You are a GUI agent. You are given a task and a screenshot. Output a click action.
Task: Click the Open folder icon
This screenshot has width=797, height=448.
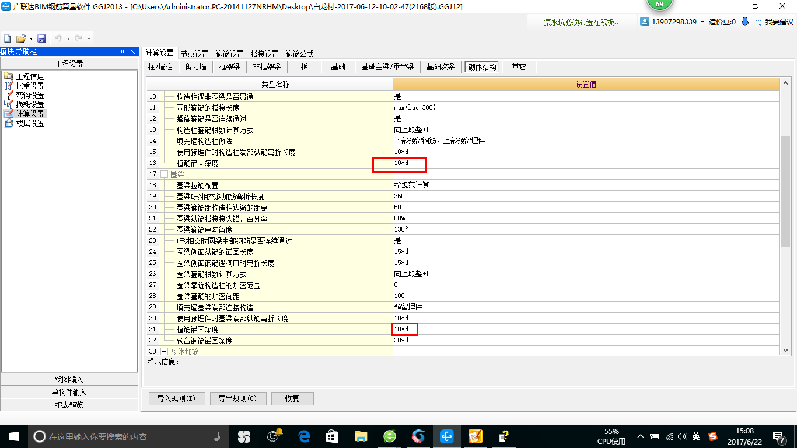click(20, 38)
